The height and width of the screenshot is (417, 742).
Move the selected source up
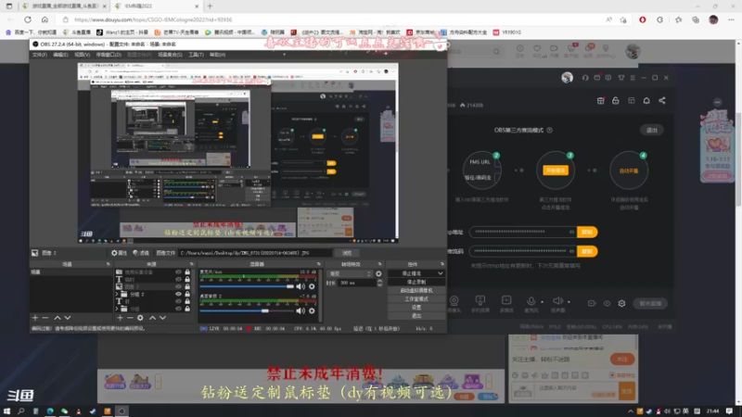[152, 318]
